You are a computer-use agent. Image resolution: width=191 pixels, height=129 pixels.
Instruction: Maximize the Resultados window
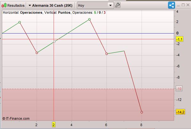click(183, 5)
